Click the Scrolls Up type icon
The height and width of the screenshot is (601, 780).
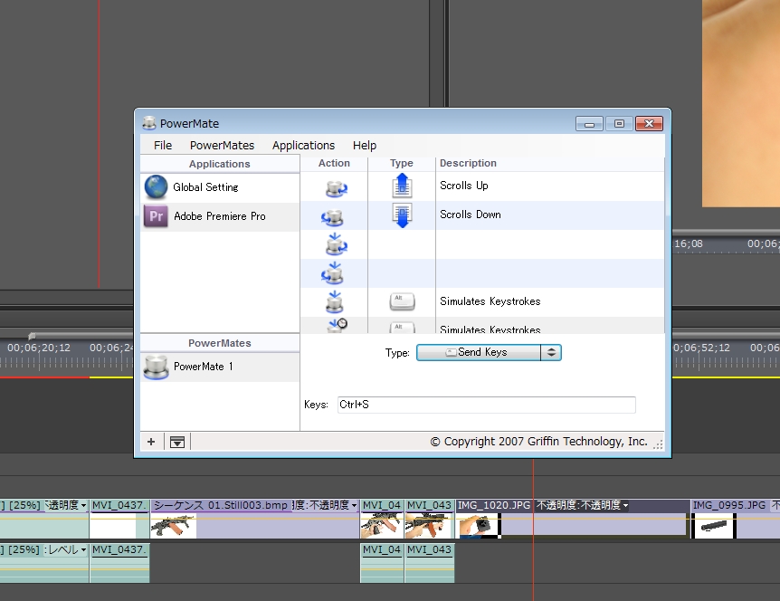tap(402, 186)
